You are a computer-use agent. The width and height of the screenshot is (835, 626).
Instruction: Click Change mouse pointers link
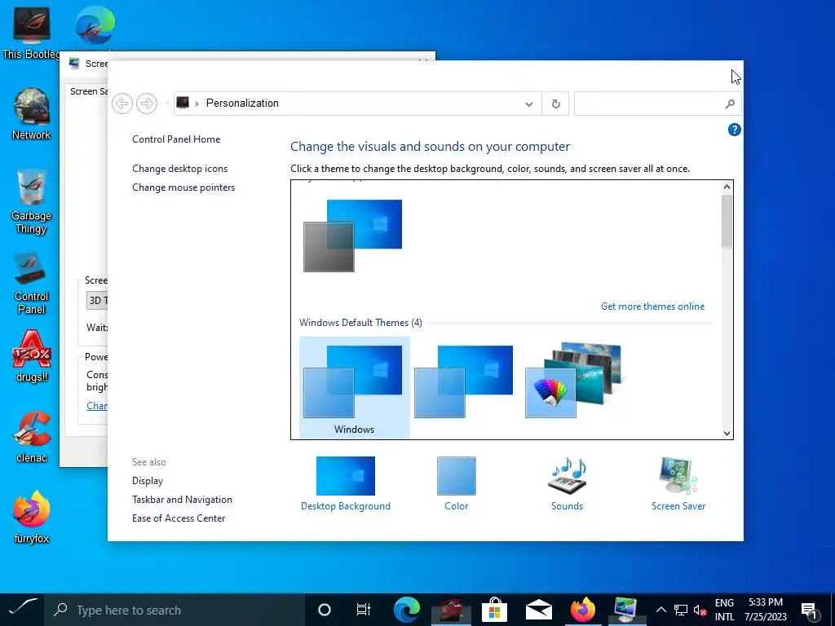coord(183,187)
